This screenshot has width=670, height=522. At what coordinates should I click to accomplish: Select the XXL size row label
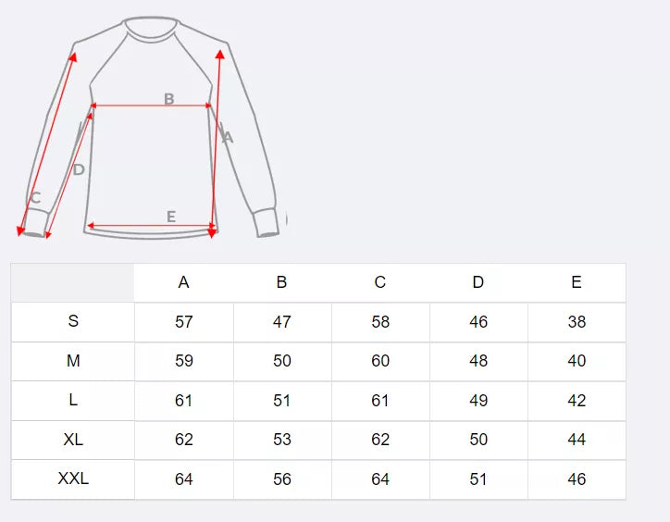click(x=73, y=479)
